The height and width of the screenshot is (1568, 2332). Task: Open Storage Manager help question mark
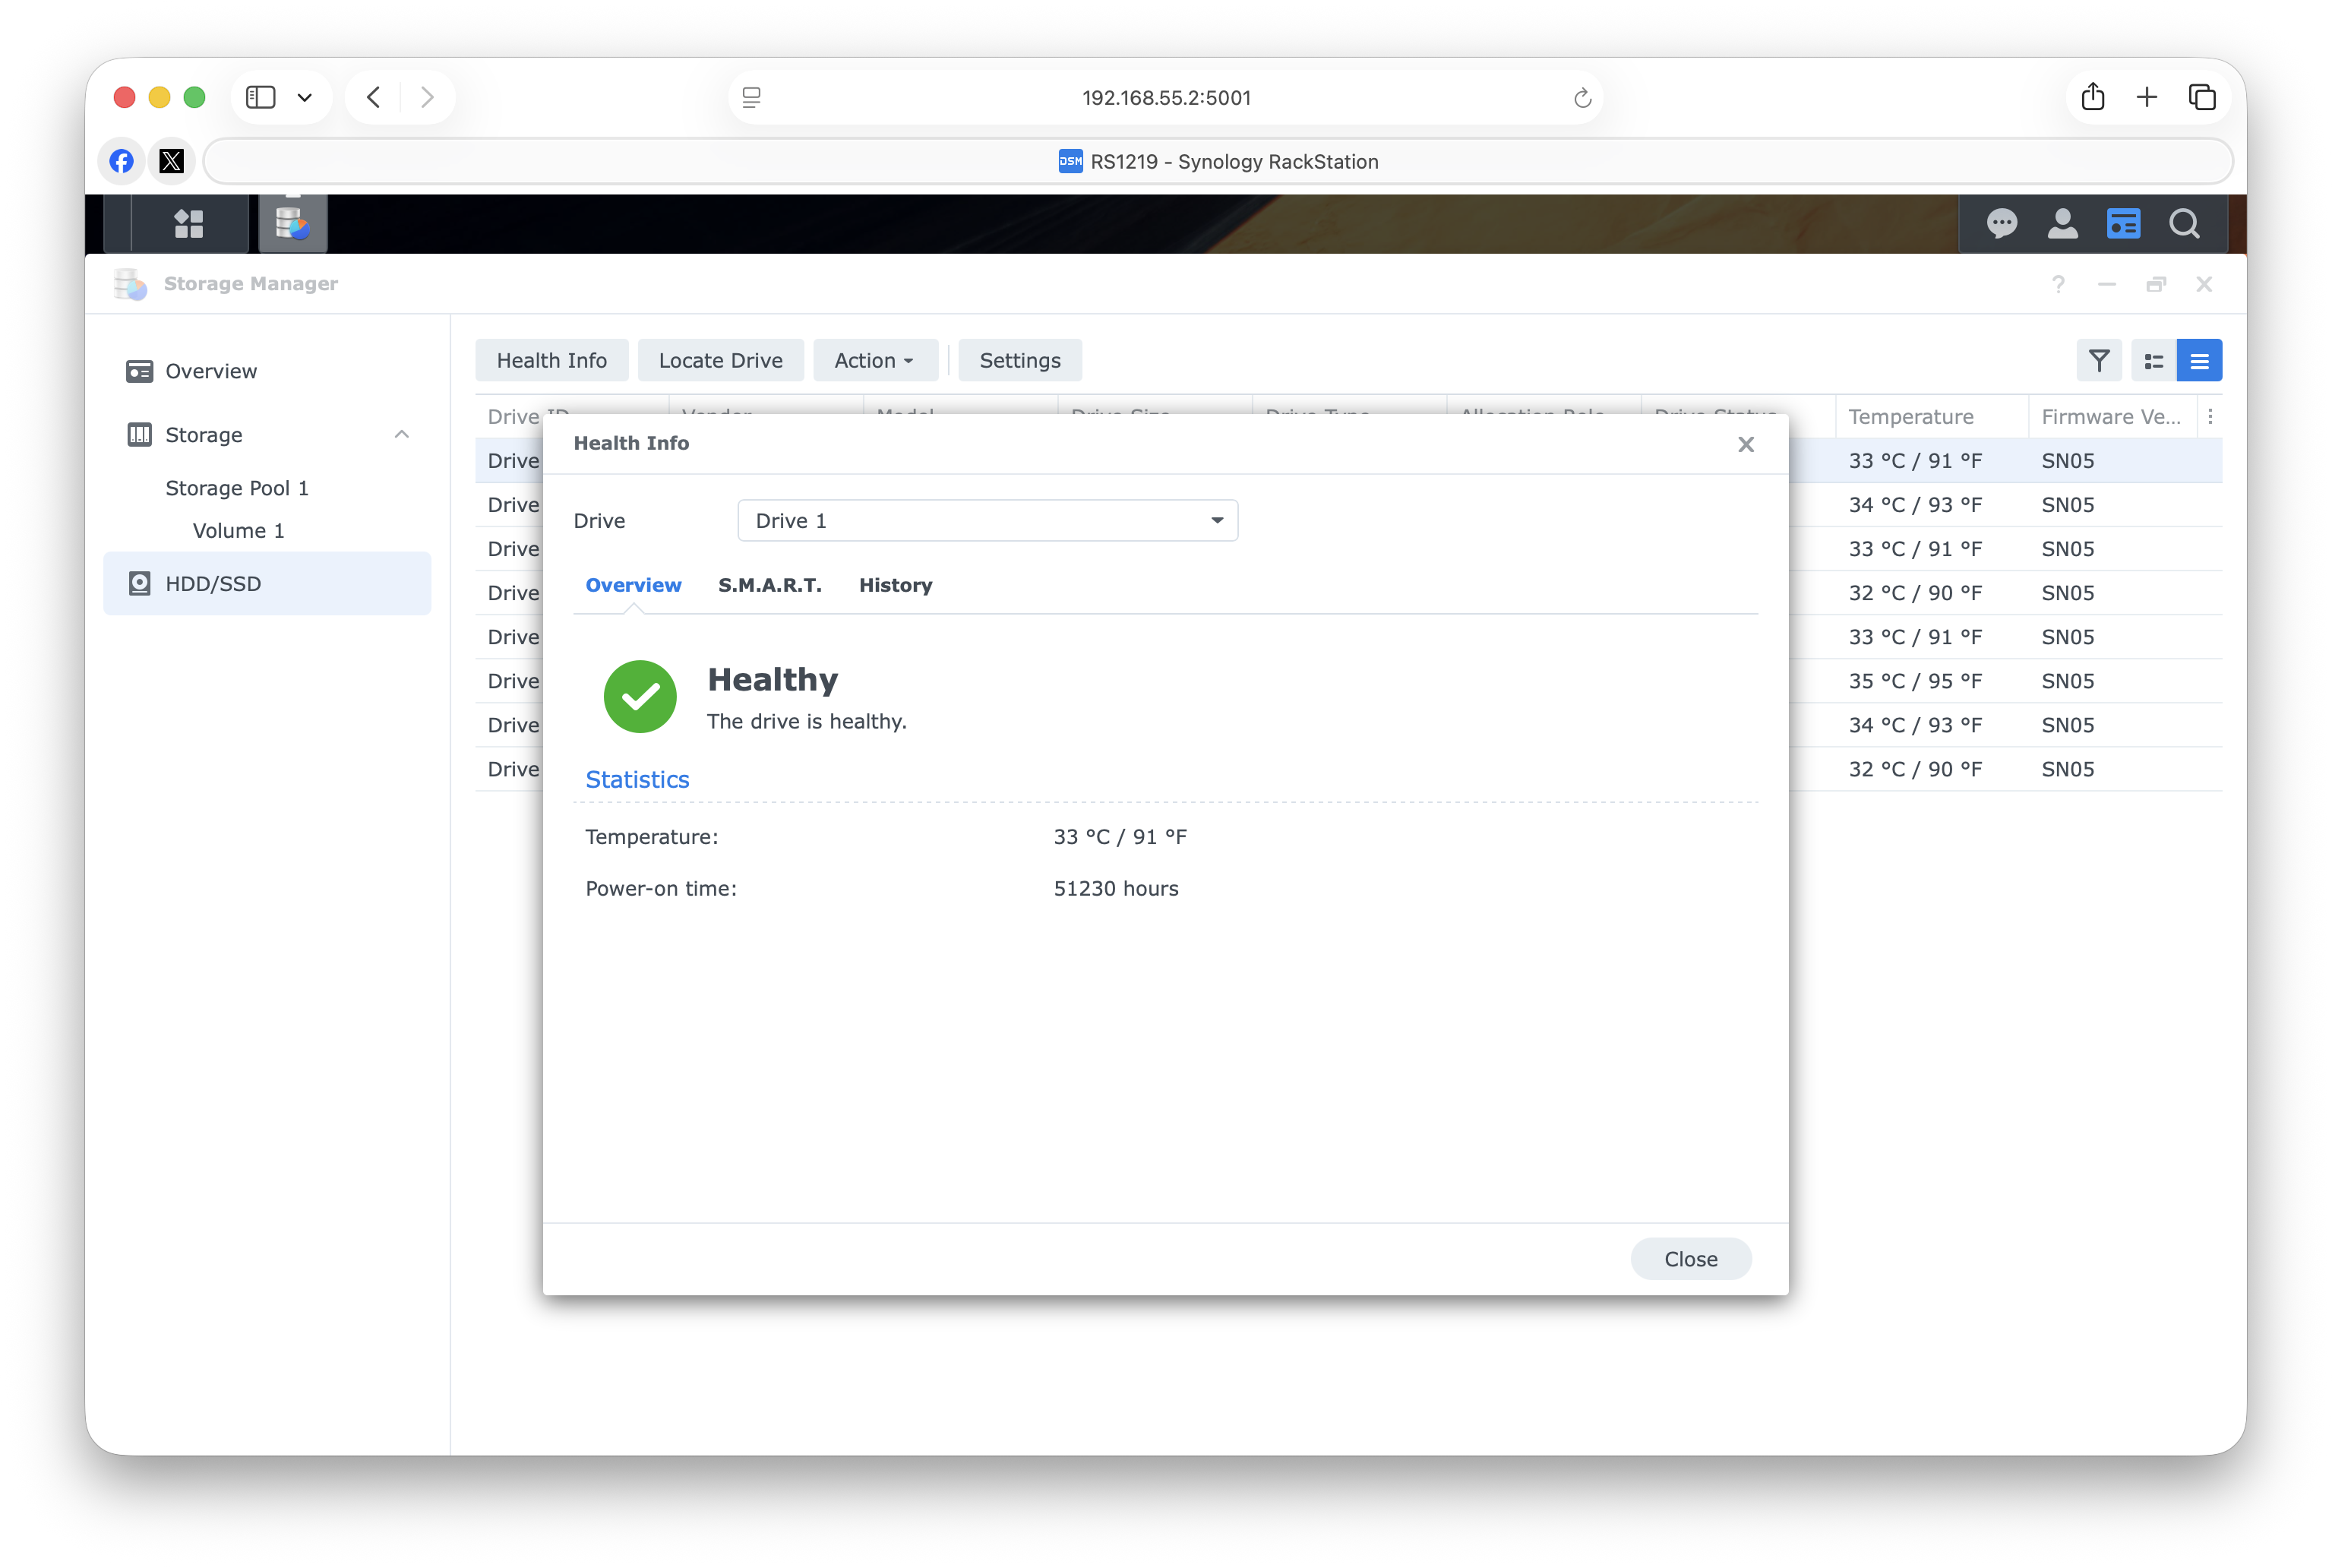coord(2058,285)
